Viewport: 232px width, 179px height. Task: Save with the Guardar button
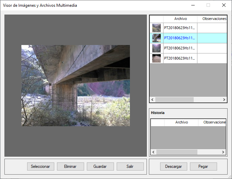[99, 166]
